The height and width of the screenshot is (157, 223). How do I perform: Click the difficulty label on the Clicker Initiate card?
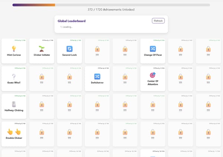tap(48, 40)
